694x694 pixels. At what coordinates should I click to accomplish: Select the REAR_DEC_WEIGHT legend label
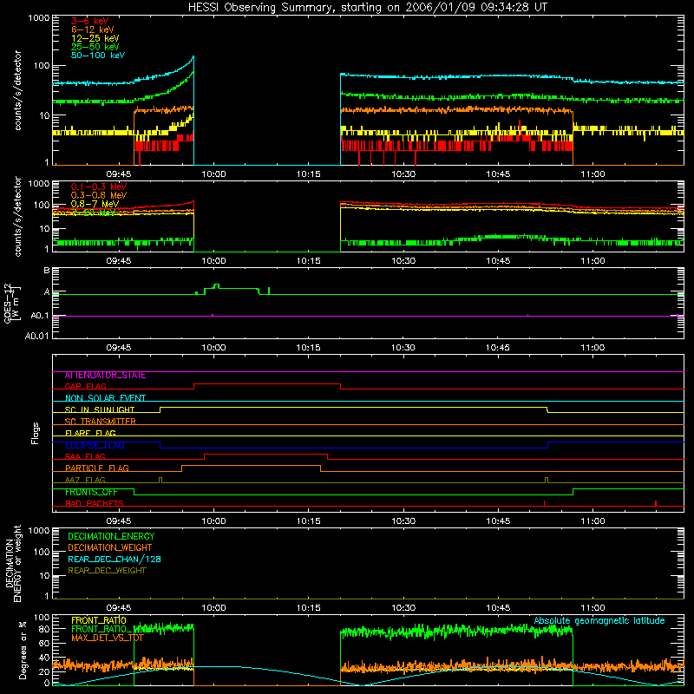pyautogui.click(x=107, y=571)
